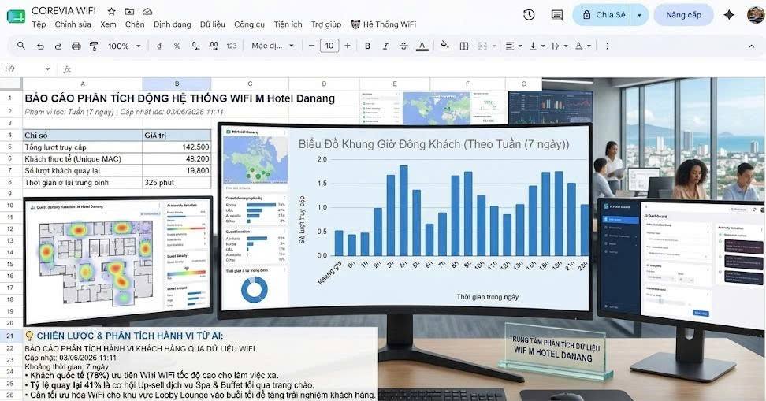Toggle italic formatting

385,46
